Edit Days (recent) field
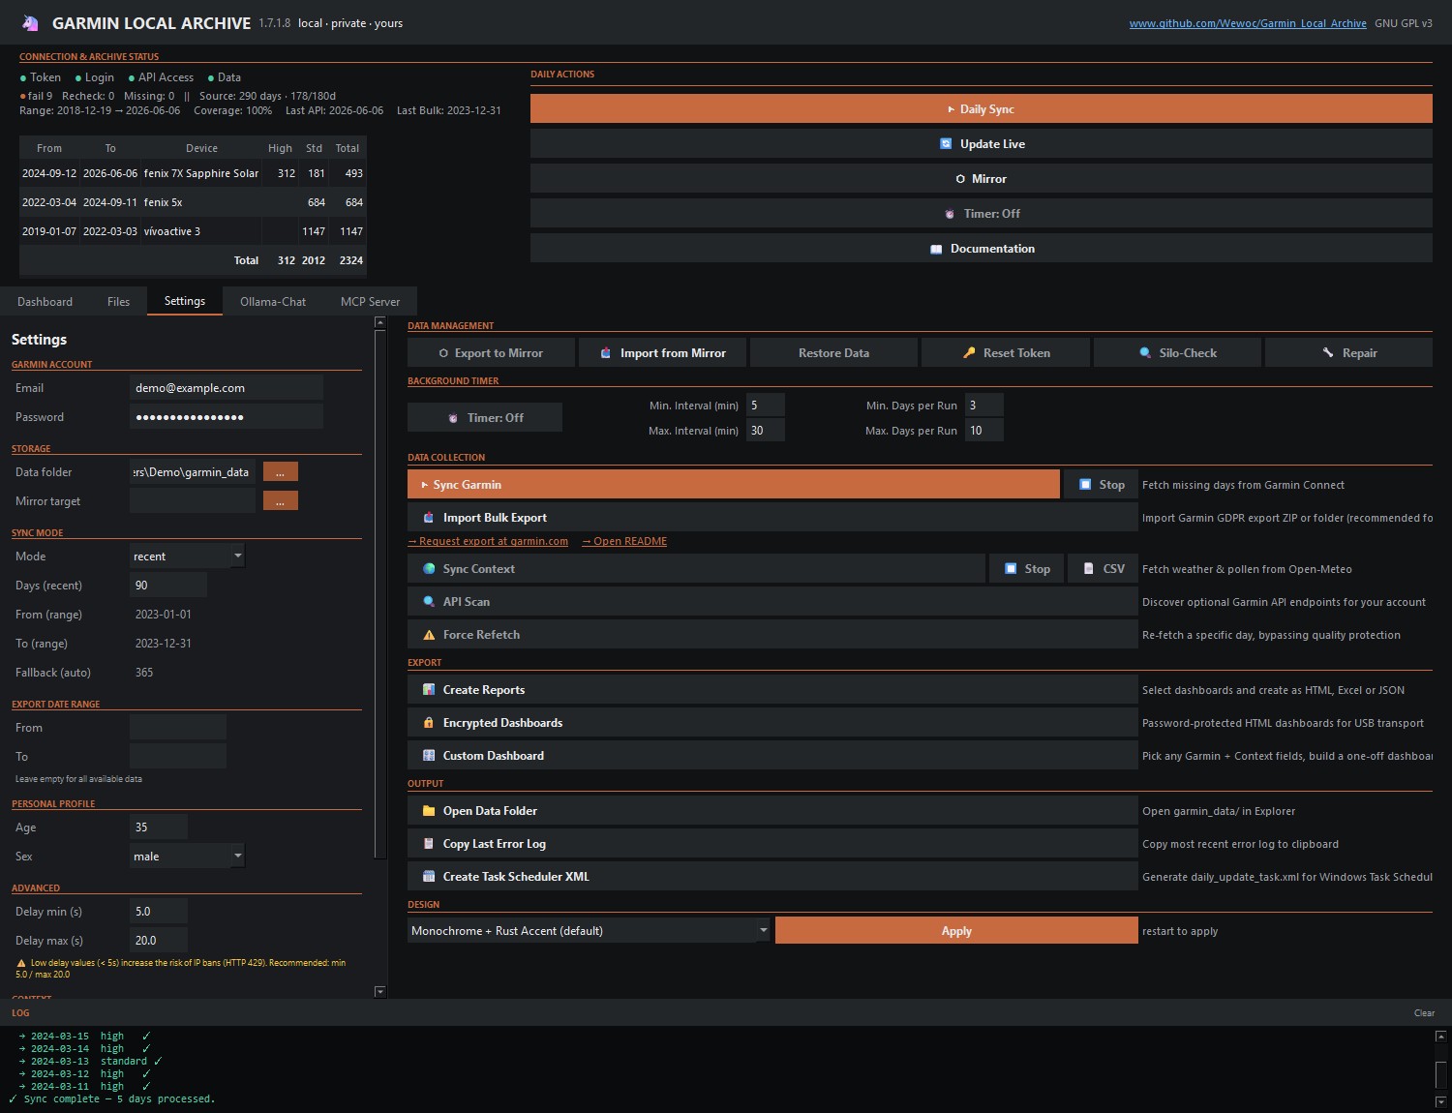This screenshot has width=1452, height=1113. click(167, 585)
